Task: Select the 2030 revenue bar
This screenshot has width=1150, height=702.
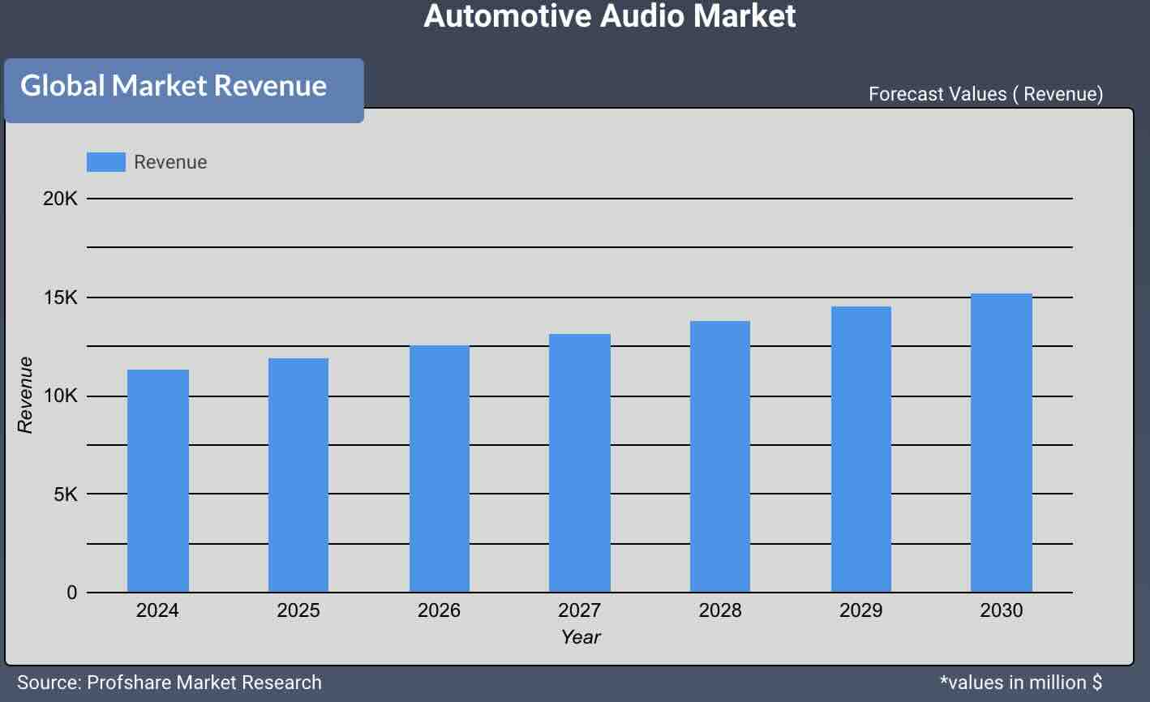Action: click(x=1002, y=443)
